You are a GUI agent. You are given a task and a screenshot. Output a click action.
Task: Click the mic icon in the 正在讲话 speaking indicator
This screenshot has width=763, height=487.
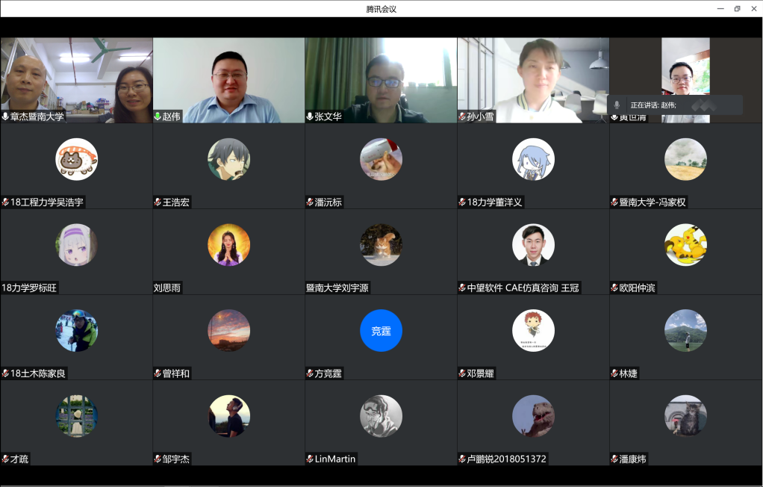(617, 105)
